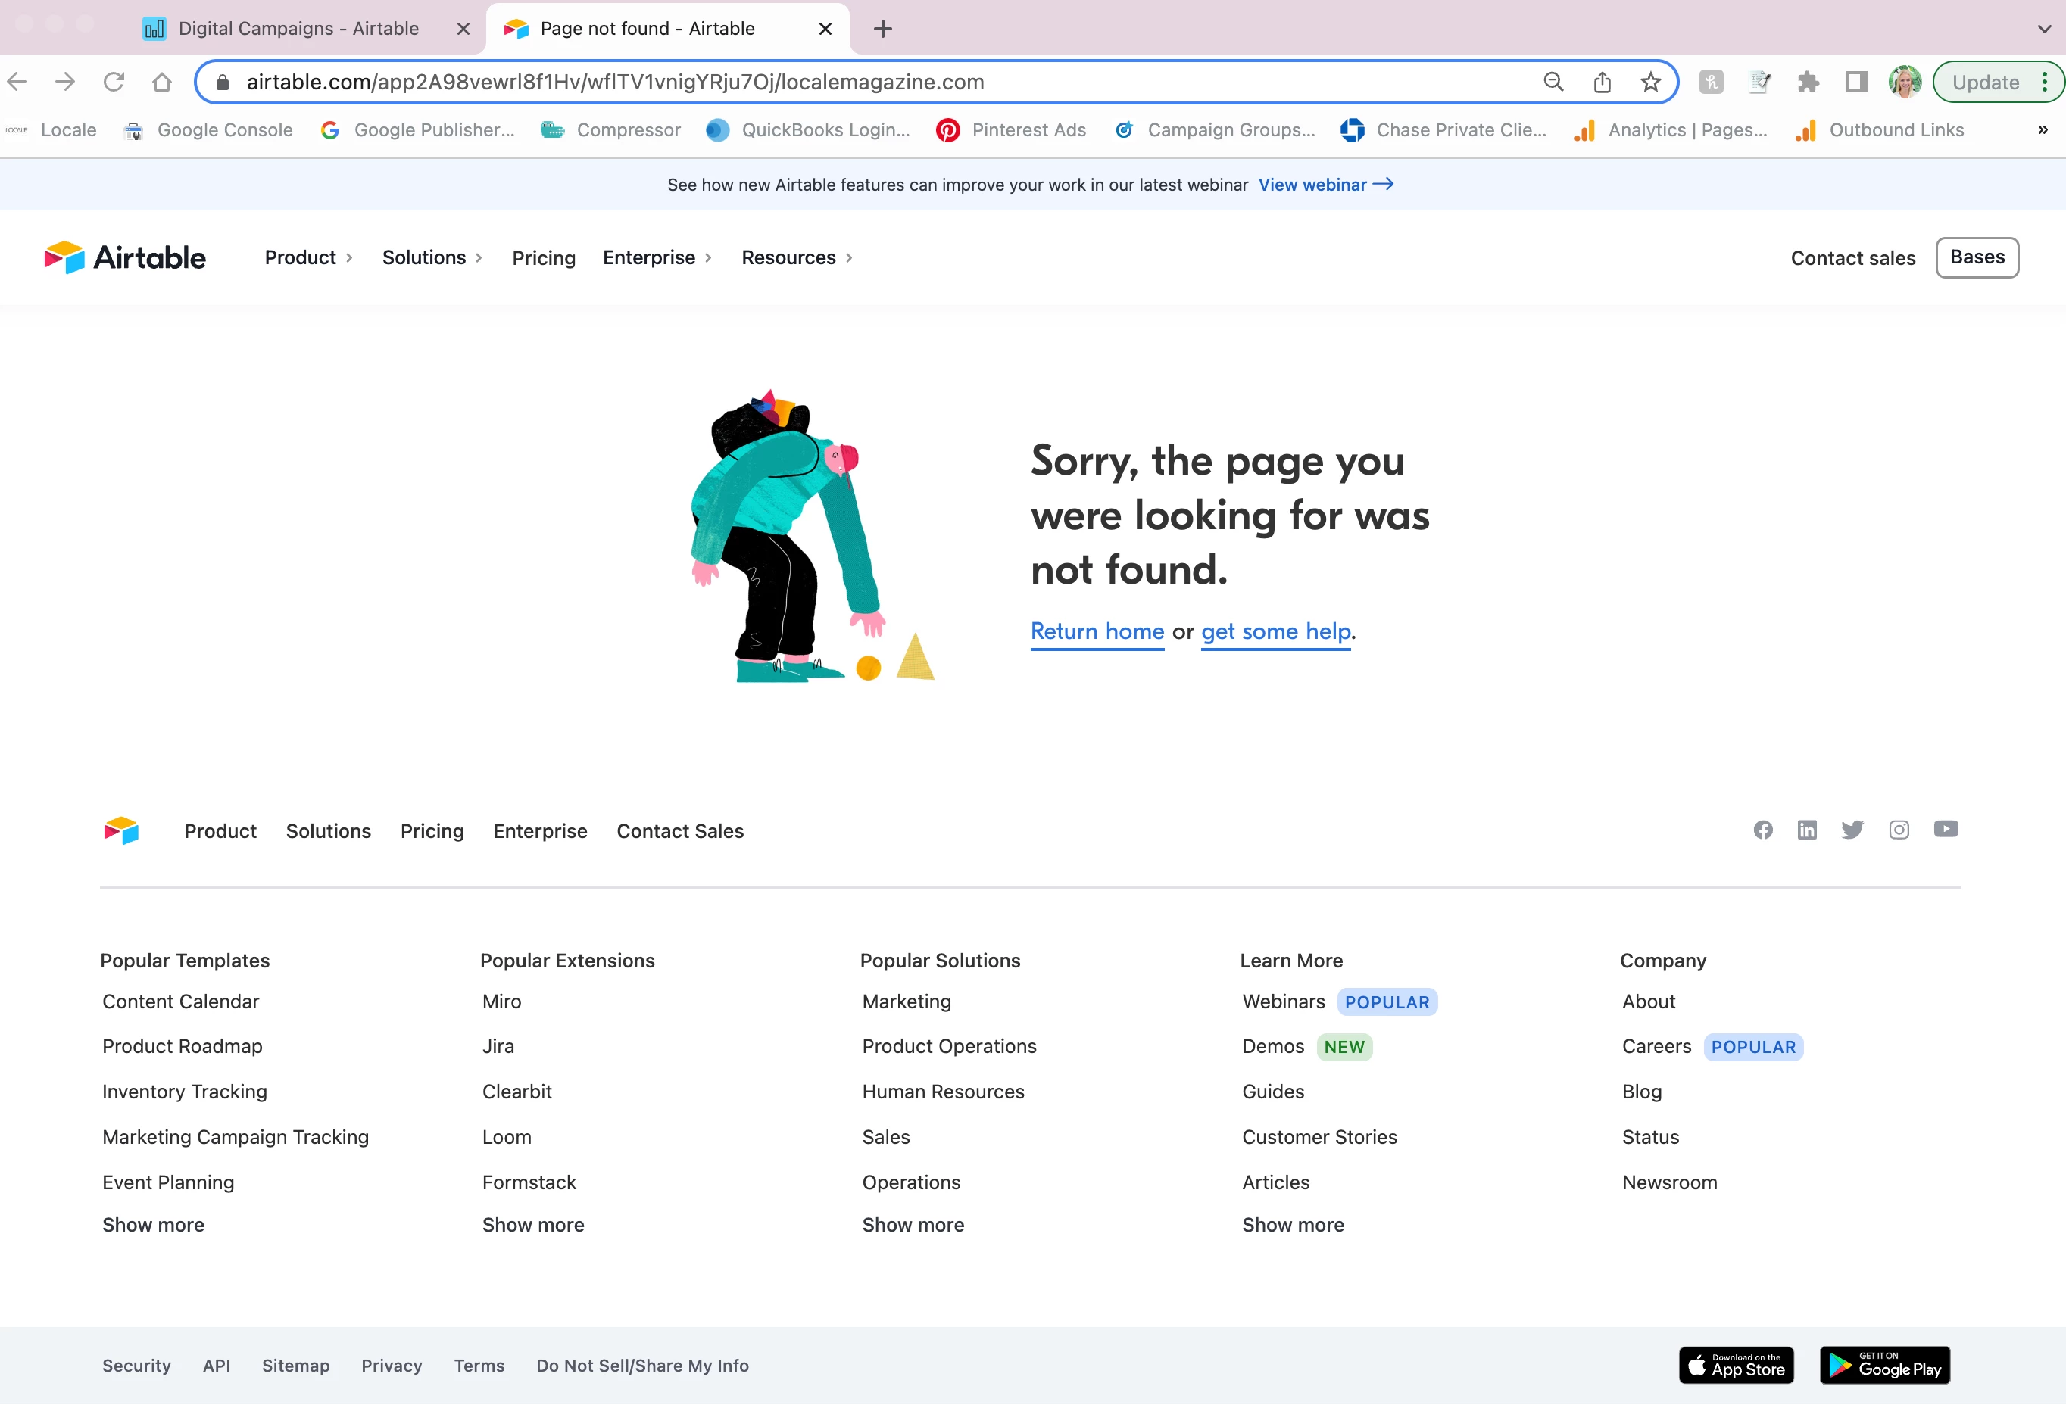Open the Chrome extensions puzzle icon
This screenshot has height=1408, width=2066.
[x=1807, y=82]
